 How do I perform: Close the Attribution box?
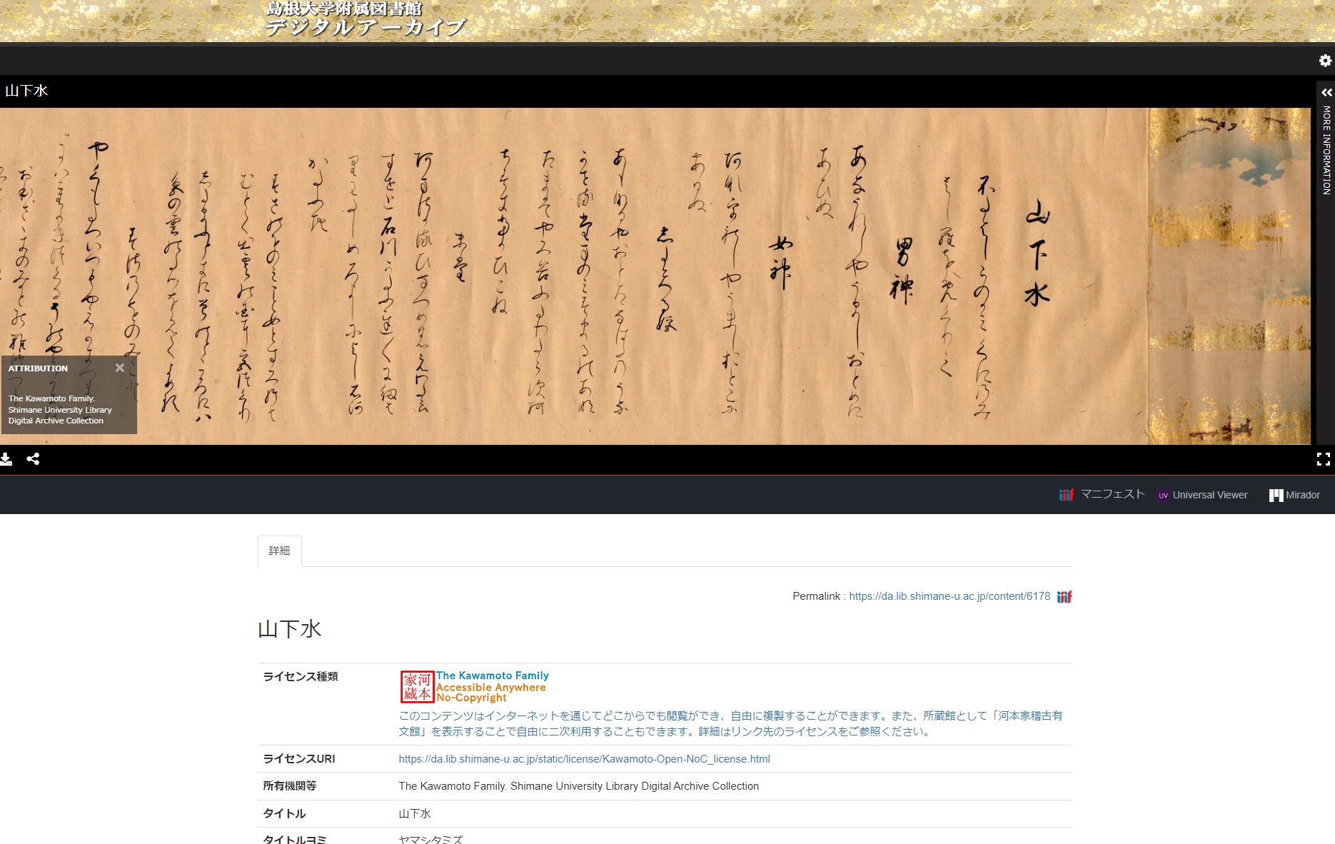[x=120, y=368]
